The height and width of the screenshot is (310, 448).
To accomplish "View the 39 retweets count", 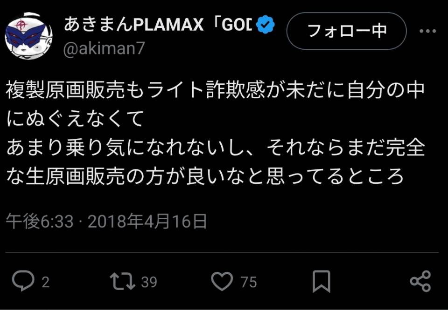I will coord(149,282).
